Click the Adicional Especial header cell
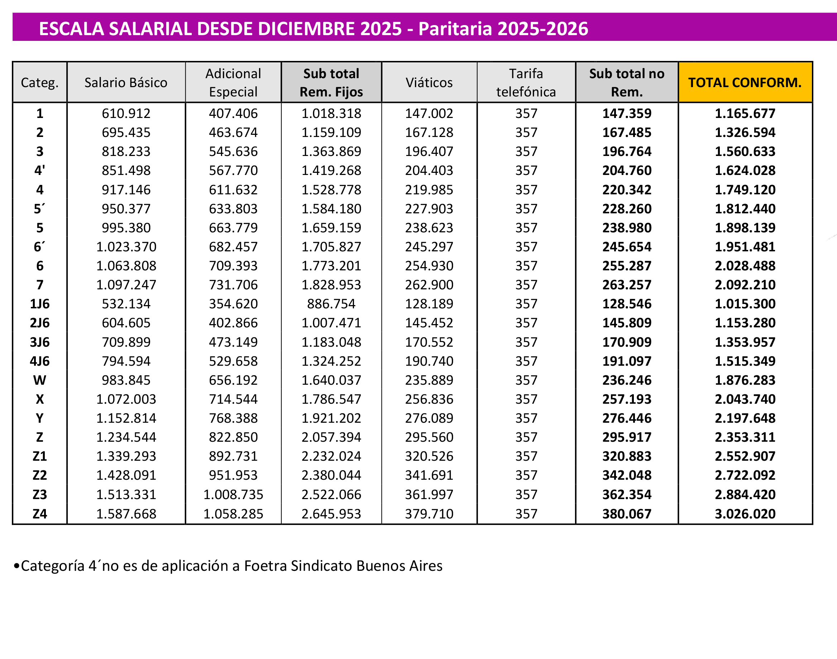The height and width of the screenshot is (659, 837). 233,82
